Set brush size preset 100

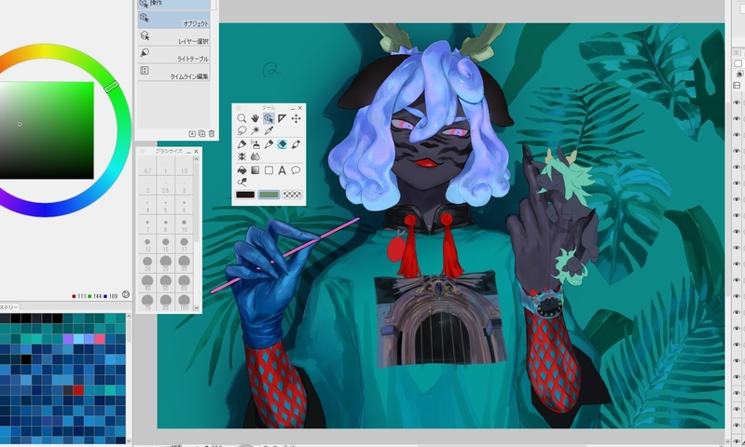pos(184,302)
